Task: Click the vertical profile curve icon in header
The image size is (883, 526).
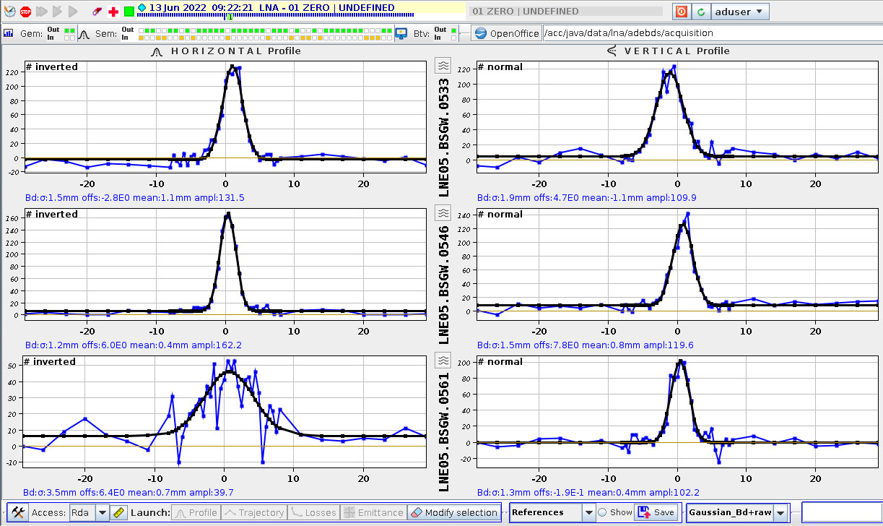Action: pos(612,51)
